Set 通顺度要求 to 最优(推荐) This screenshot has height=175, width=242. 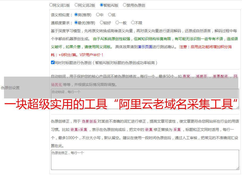[76, 23]
